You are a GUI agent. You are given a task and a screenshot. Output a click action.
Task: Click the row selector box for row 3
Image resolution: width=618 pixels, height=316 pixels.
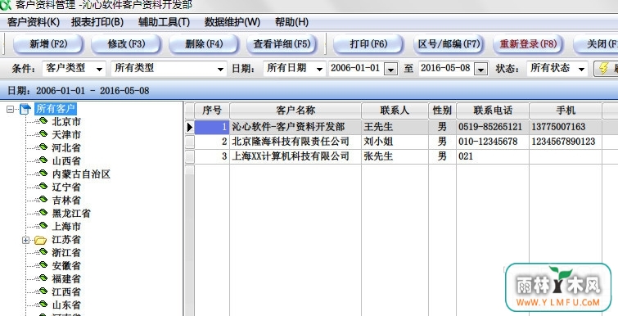click(x=190, y=156)
